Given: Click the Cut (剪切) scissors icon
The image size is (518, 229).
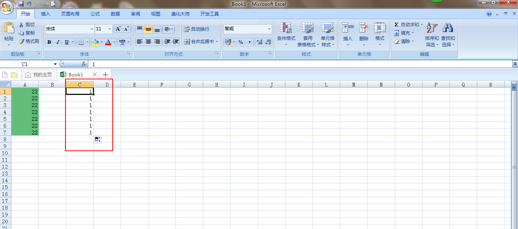Looking at the screenshot, I should 21,25.
